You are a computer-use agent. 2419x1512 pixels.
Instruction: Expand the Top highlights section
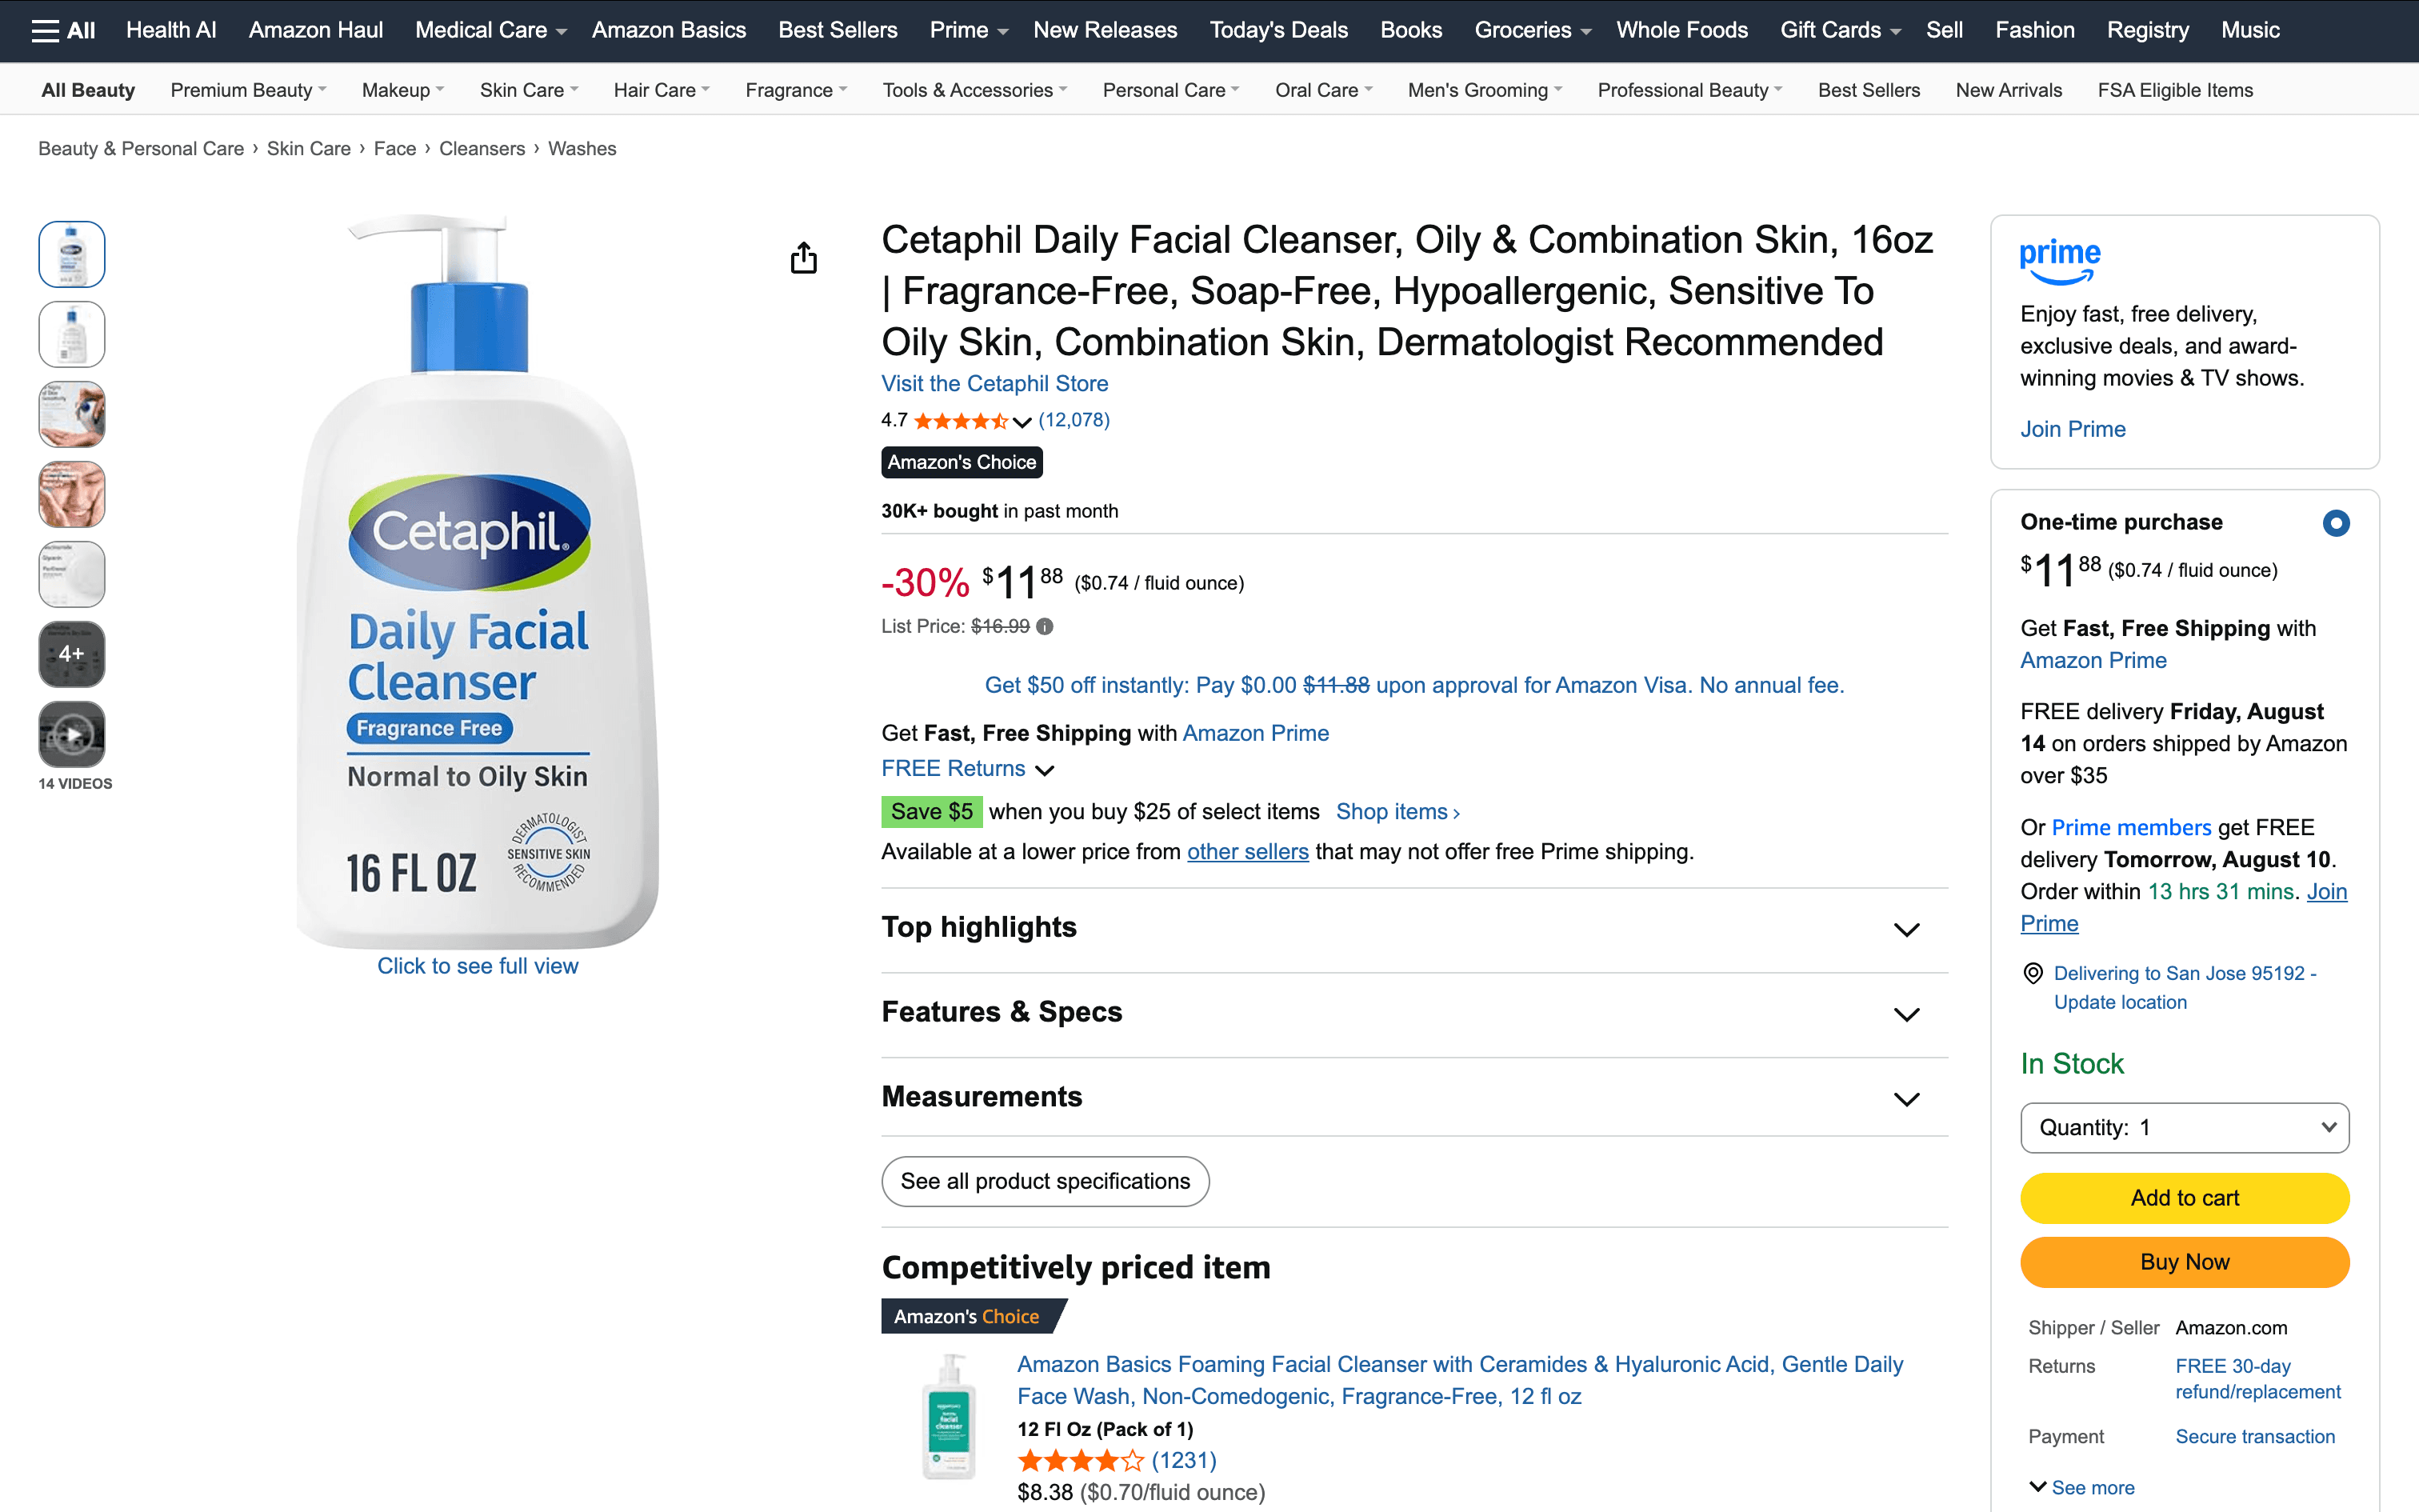tap(1414, 929)
